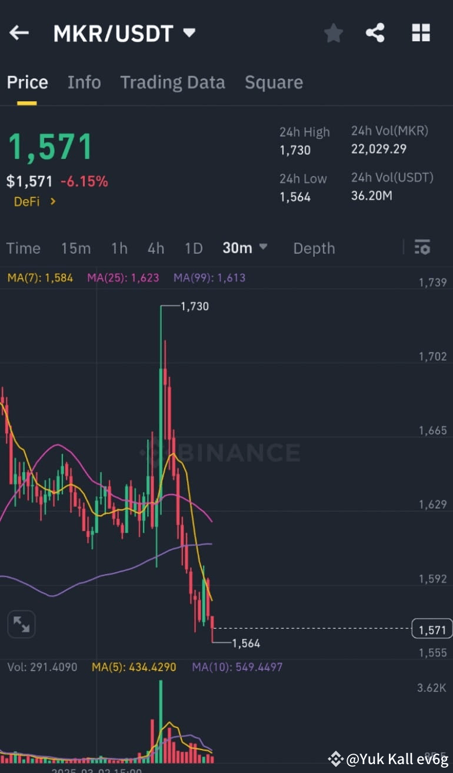
Task: Open the share options
Action: coord(375,33)
